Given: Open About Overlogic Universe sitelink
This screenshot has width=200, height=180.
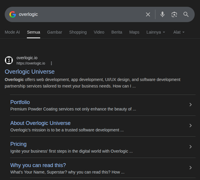Looking at the screenshot, I should pos(40,123).
